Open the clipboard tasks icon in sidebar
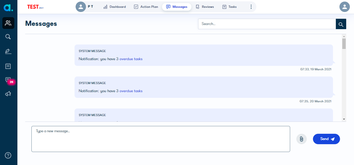 [8, 66]
